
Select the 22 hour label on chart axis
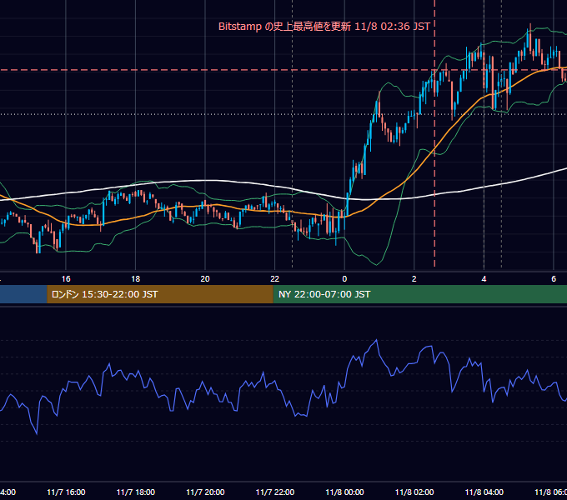275,278
